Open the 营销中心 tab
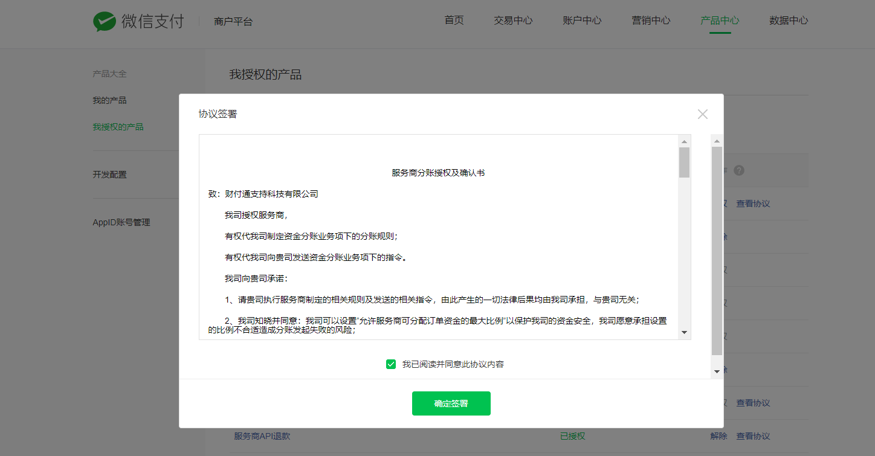875x456 pixels. pos(651,21)
